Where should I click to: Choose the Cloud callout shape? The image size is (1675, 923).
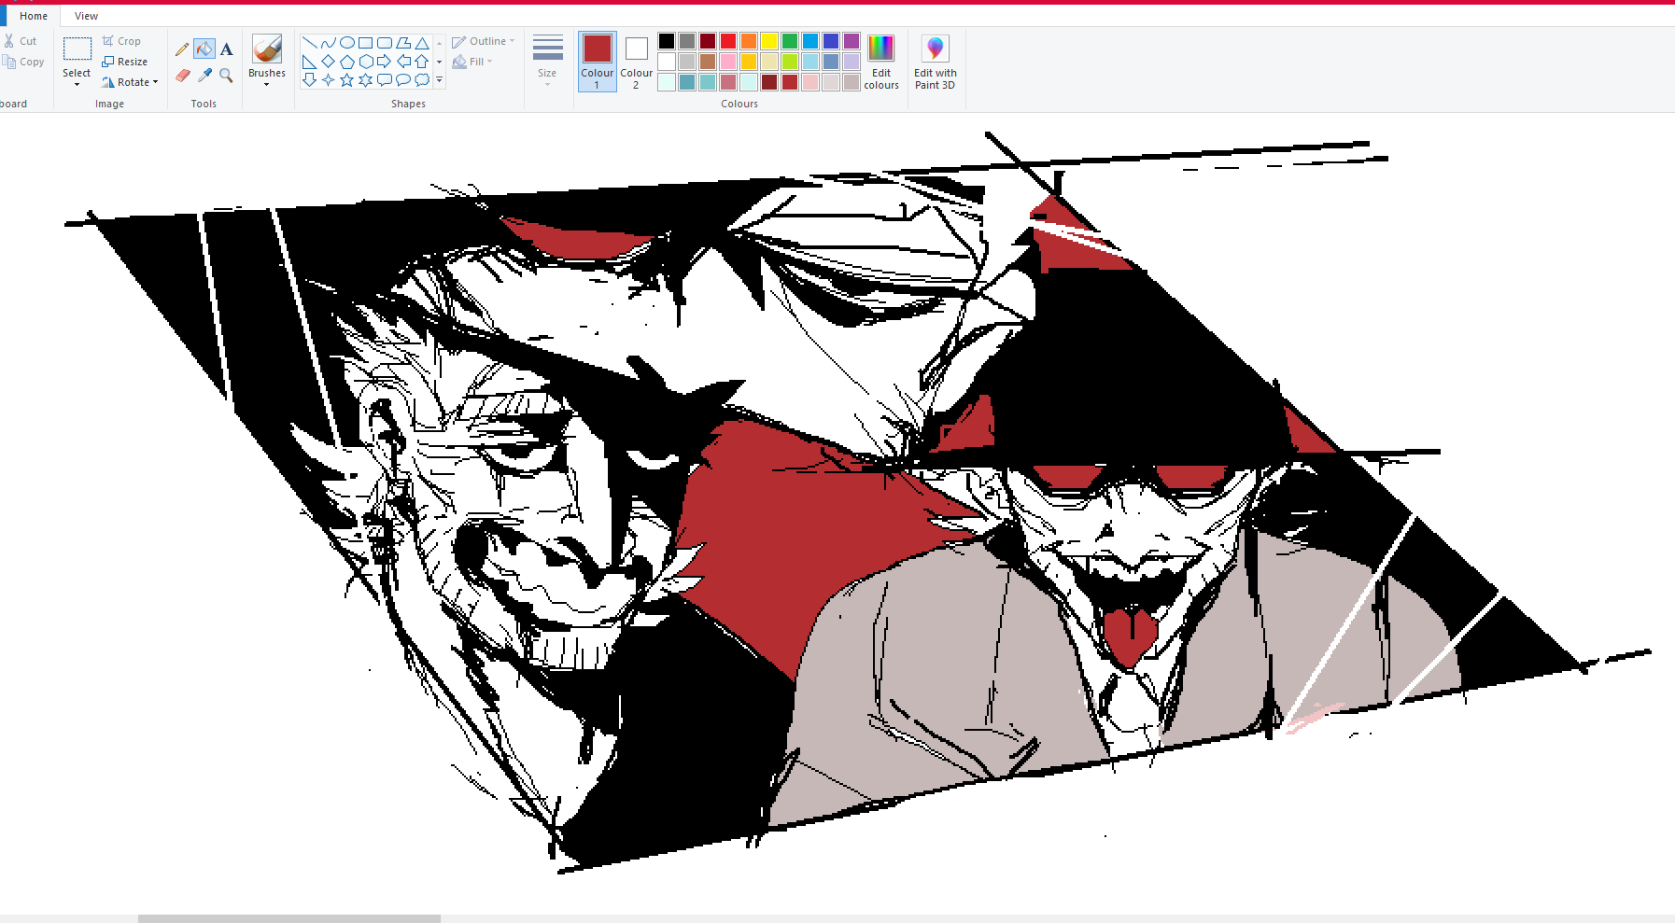[x=421, y=80]
